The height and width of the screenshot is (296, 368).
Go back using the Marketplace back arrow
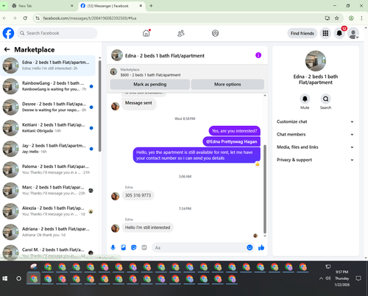coord(7,49)
